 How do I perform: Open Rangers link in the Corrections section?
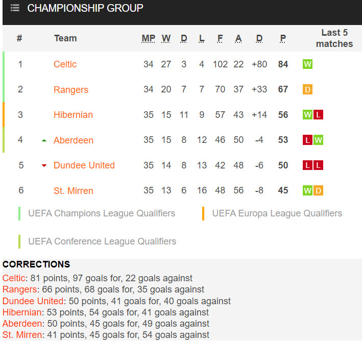click(x=19, y=289)
